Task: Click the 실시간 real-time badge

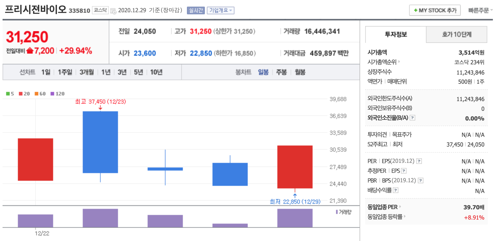Action: coord(196,10)
